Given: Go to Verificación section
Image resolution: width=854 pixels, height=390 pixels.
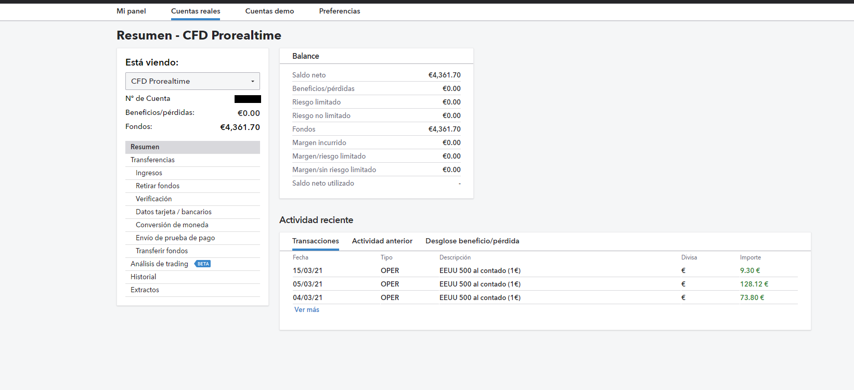Looking at the screenshot, I should (153, 199).
